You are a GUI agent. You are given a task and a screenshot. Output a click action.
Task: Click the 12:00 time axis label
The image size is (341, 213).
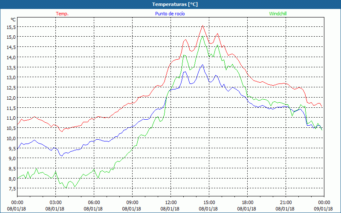(x=171, y=203)
